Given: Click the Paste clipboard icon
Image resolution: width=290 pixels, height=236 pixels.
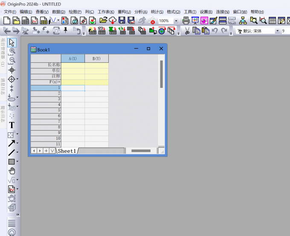Looking at the screenshot, I should 206,31.
